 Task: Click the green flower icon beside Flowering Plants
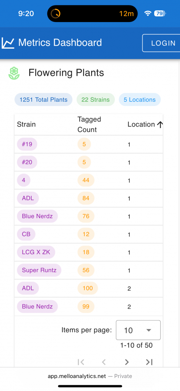(14, 73)
